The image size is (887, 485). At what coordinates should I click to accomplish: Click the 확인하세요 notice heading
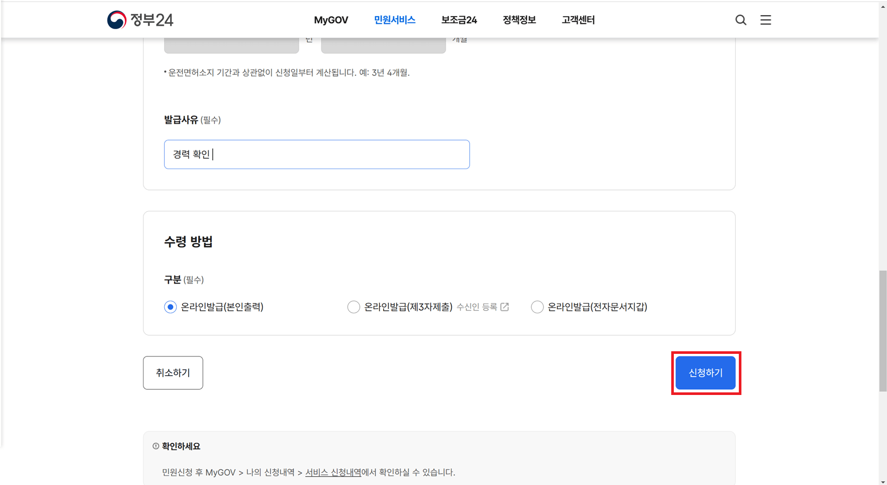(181, 446)
